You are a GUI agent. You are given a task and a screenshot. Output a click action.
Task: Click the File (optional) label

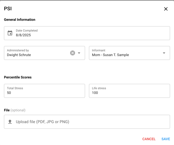tap(15, 110)
